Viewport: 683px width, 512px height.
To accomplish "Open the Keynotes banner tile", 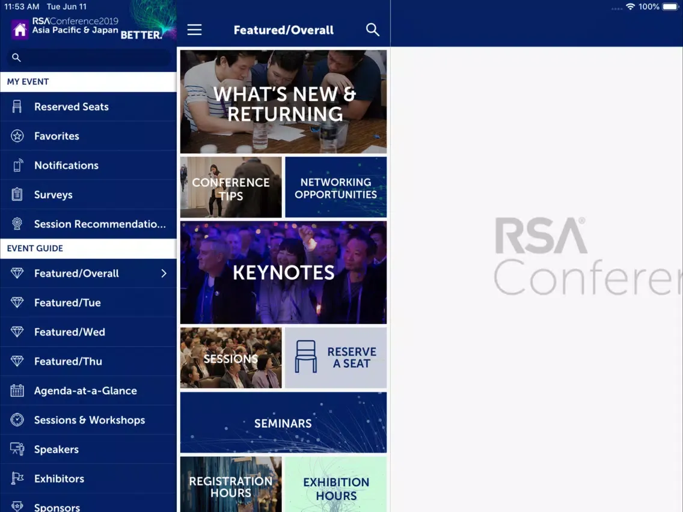I will (283, 273).
